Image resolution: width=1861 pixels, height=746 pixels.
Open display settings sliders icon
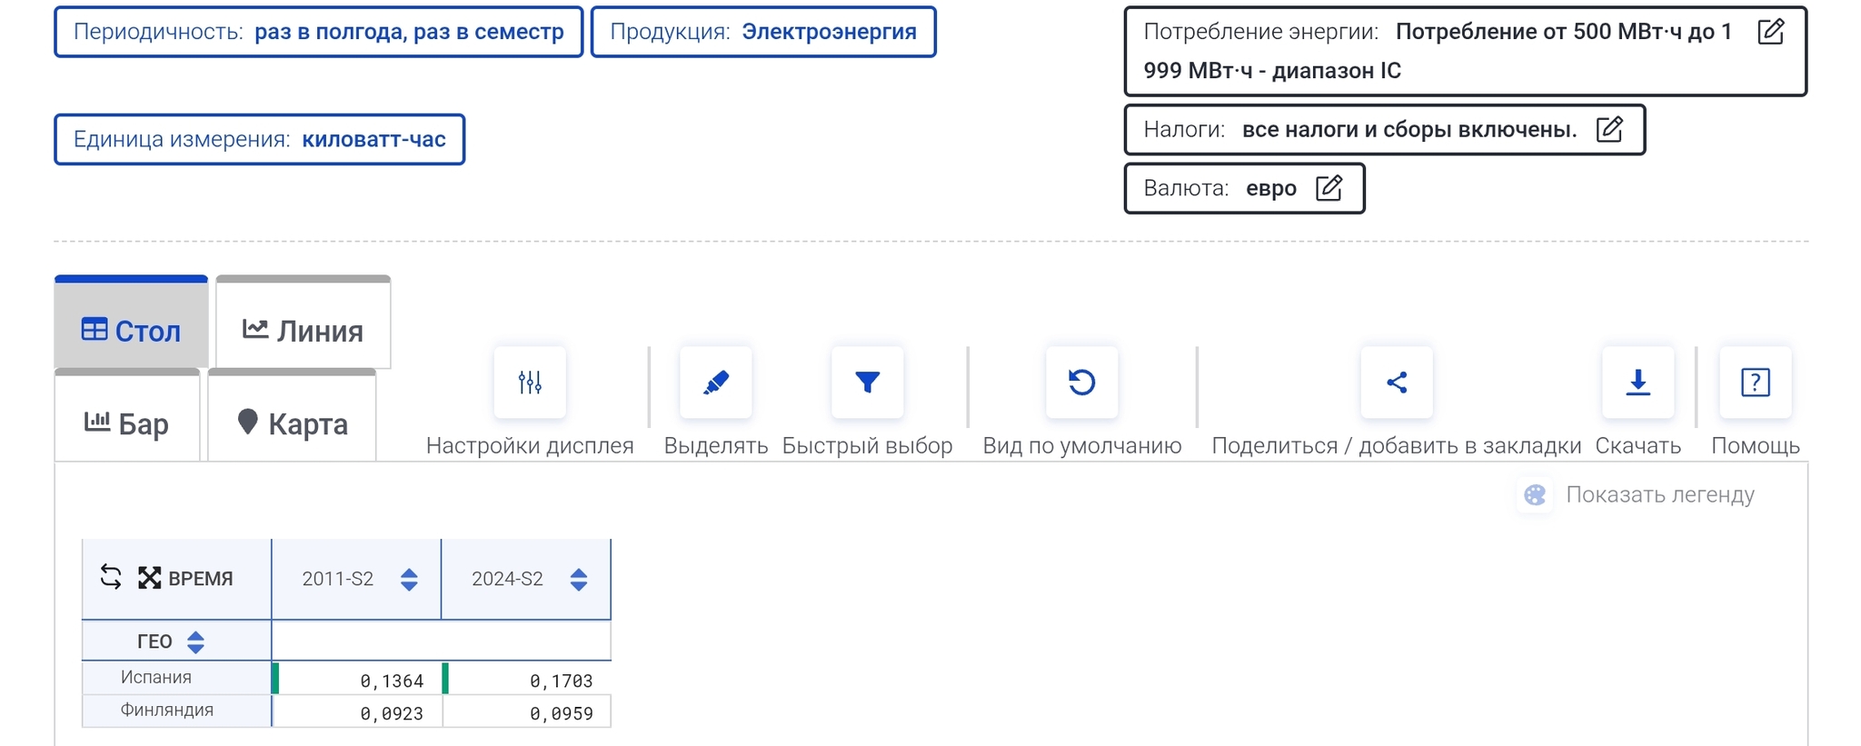530,383
